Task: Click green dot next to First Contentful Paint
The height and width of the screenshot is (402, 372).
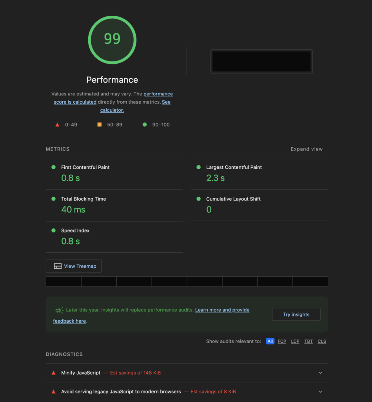Action: 54,167
